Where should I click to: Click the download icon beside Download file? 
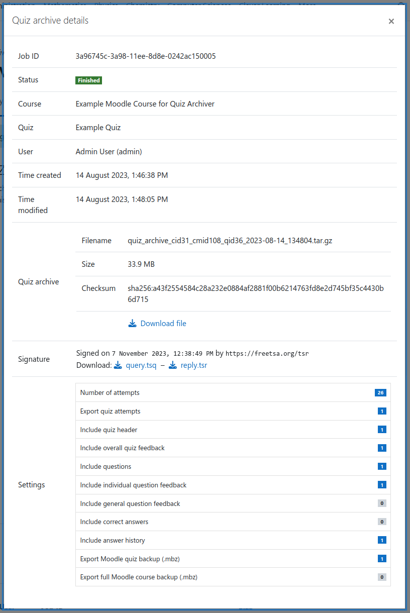click(x=132, y=324)
